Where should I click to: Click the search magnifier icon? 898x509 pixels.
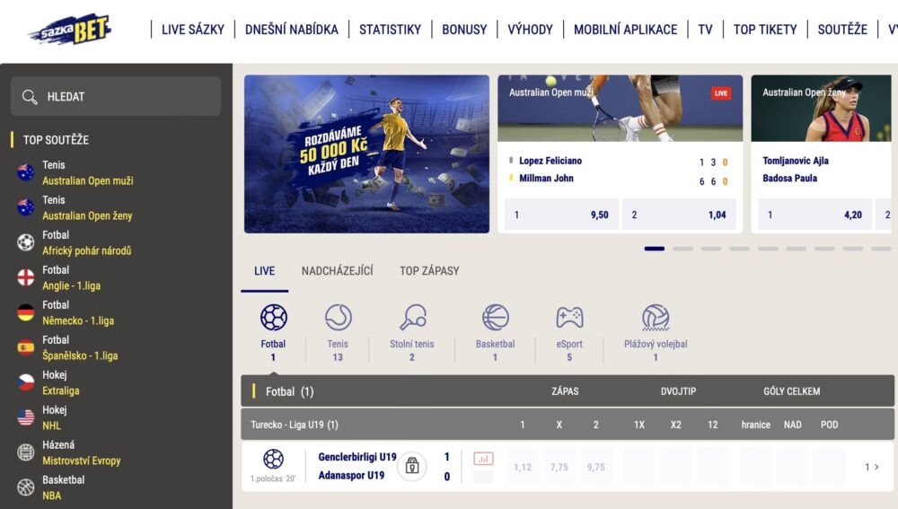[x=30, y=97]
